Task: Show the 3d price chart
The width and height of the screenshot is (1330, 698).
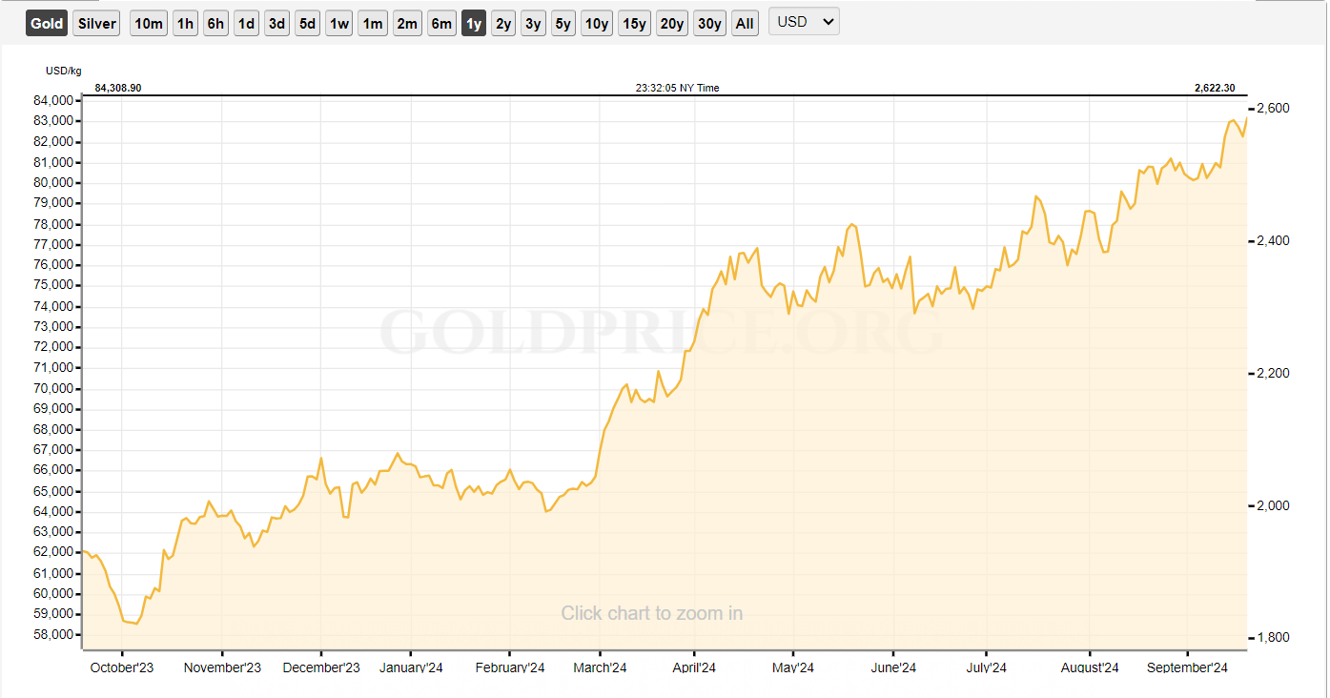Action: tap(276, 23)
